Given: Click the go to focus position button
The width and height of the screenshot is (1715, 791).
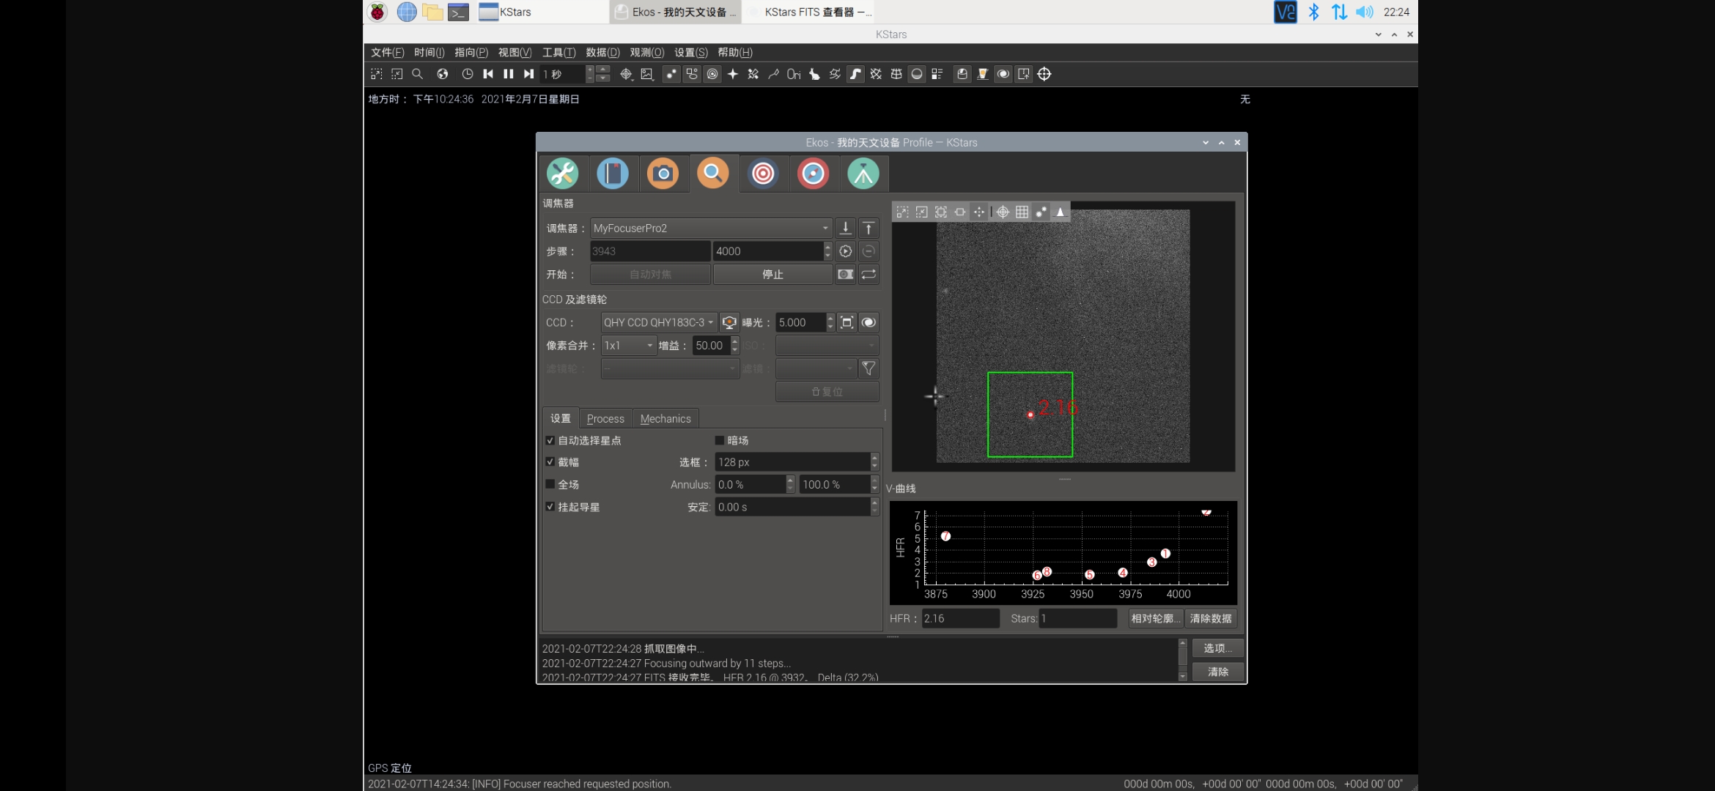Looking at the screenshot, I should tap(846, 251).
